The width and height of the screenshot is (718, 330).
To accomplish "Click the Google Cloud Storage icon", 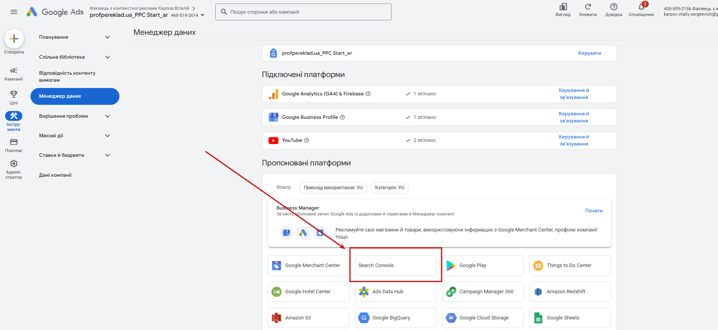I will [451, 318].
